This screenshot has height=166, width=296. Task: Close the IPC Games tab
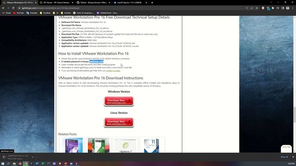tap(73, 3)
